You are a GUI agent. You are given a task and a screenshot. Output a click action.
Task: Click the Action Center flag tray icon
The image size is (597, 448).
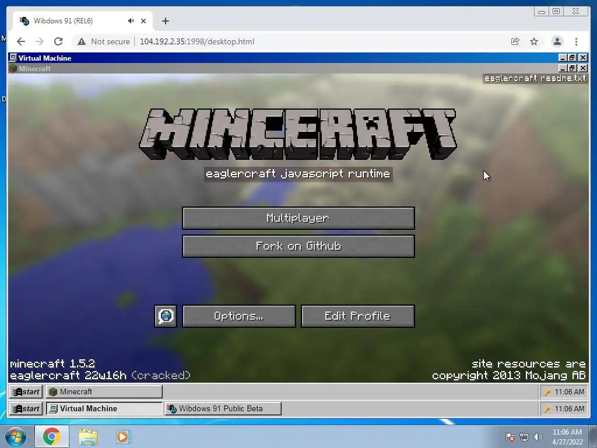pyautogui.click(x=510, y=437)
